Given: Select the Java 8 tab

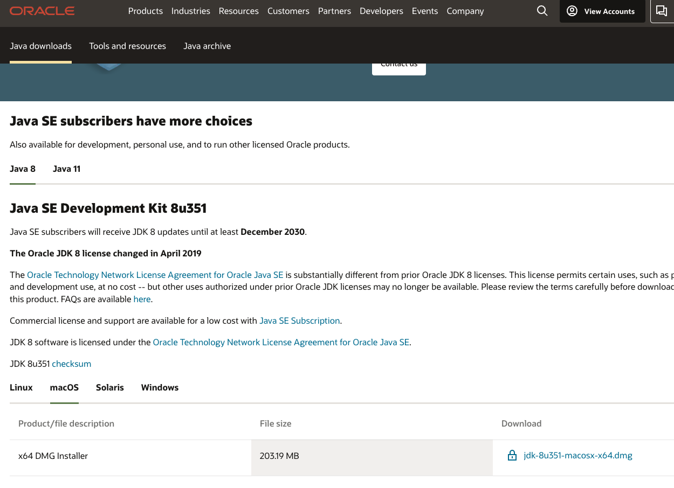Looking at the screenshot, I should [x=23, y=169].
